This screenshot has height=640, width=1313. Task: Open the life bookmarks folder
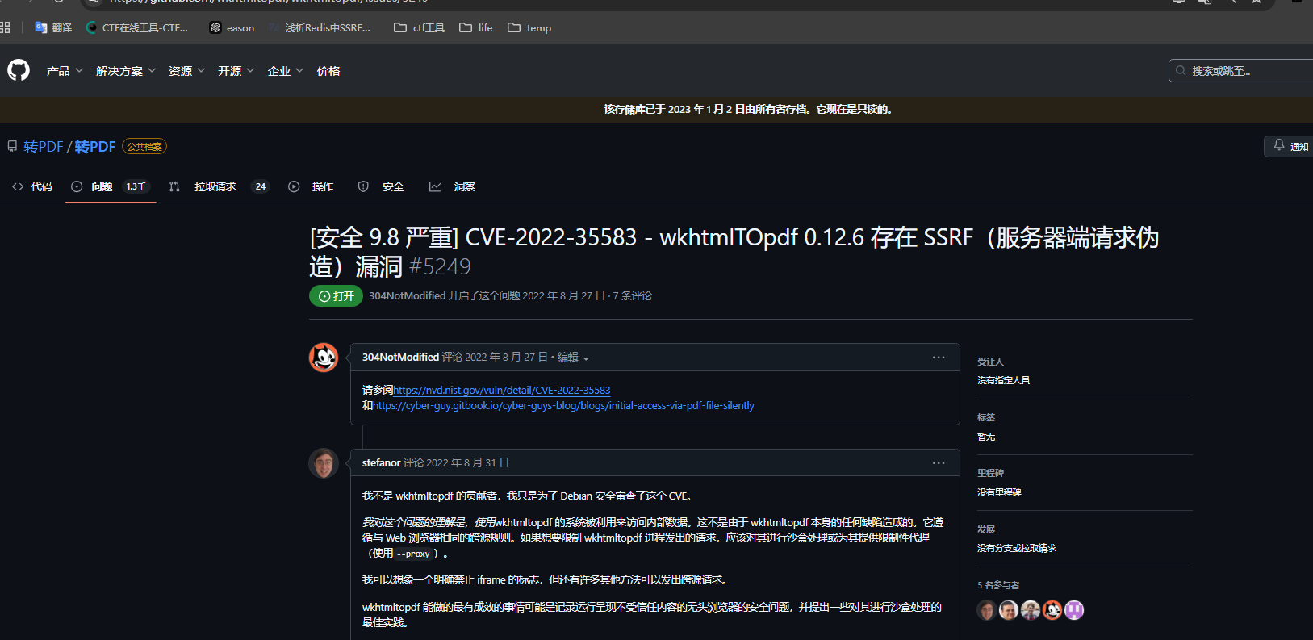476,27
